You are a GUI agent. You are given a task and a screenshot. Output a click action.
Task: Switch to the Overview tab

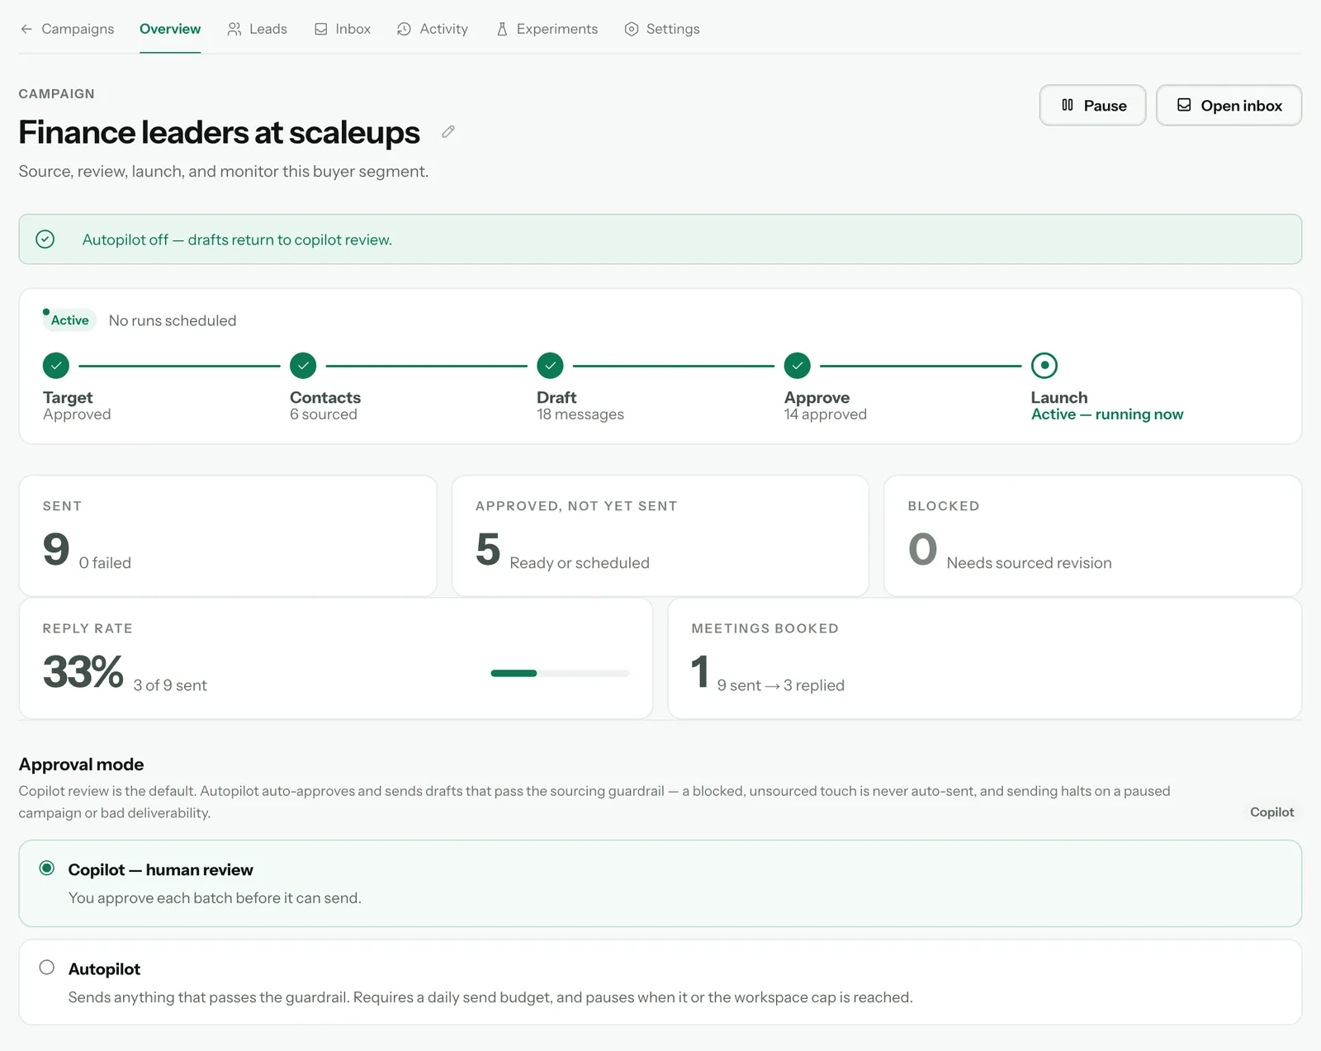click(x=170, y=29)
